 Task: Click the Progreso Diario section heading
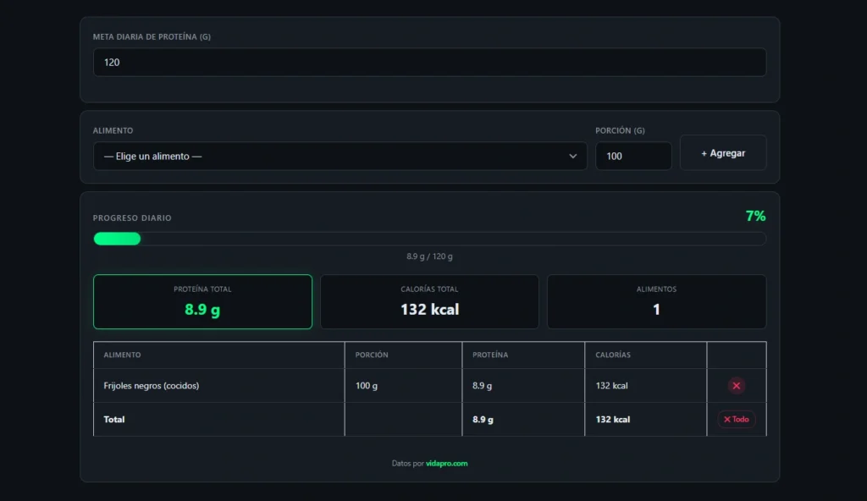coord(132,217)
